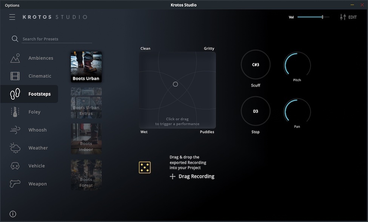
Task: Click the Drag Recording button
Action: click(192, 176)
